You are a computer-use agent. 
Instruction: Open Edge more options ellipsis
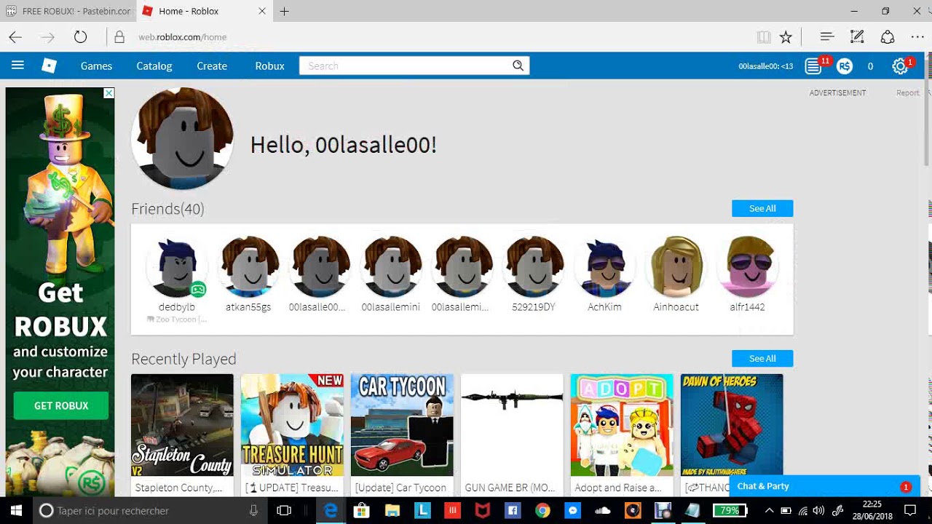click(917, 37)
